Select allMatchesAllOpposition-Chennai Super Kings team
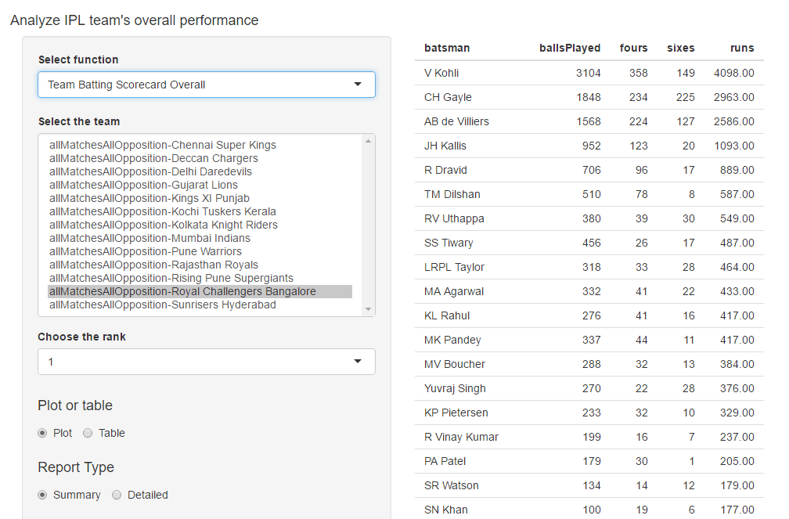The image size is (789, 519). point(162,145)
